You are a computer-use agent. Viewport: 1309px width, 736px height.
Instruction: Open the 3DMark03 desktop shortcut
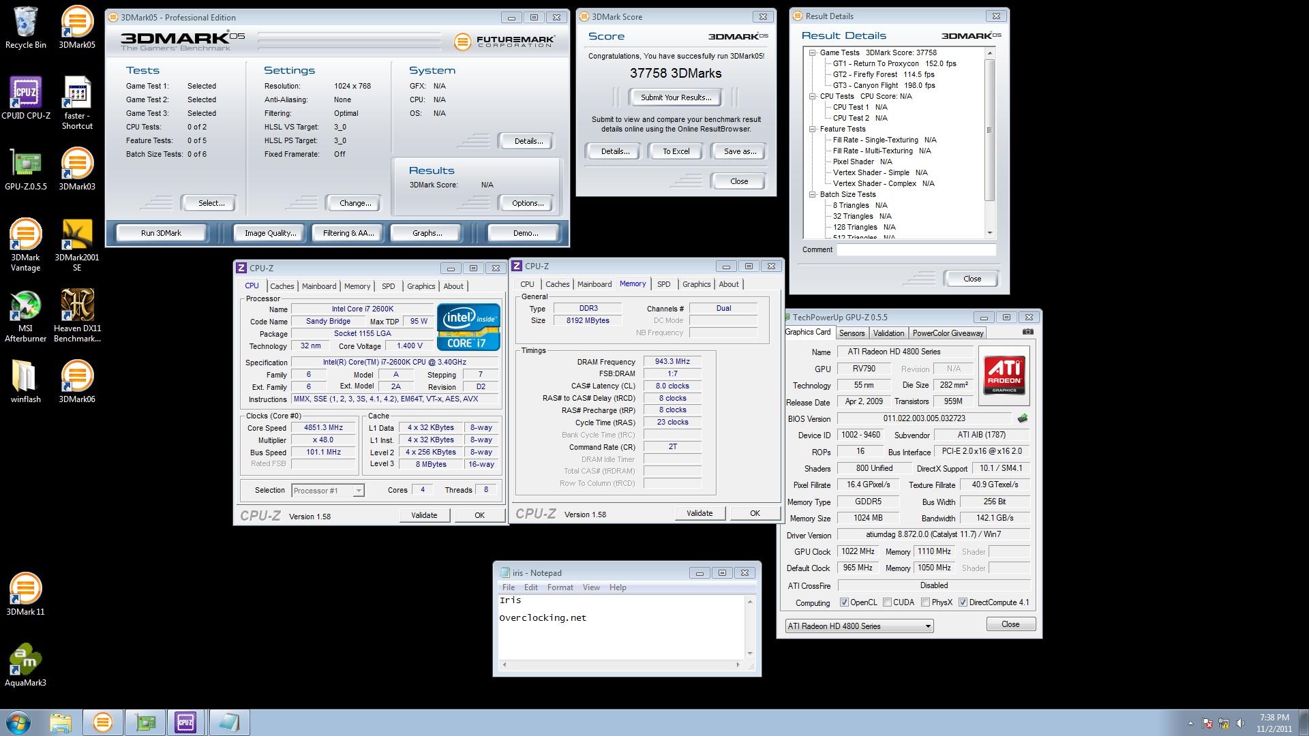coord(77,168)
